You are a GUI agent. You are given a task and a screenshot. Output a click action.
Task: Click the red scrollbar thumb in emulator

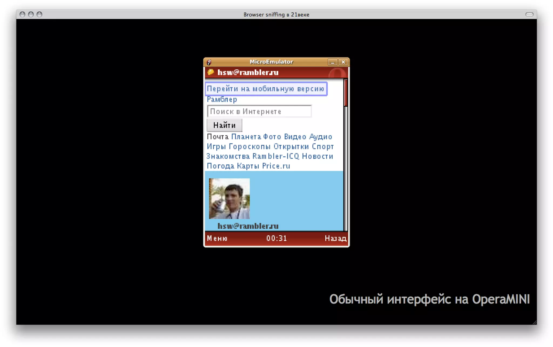click(346, 93)
